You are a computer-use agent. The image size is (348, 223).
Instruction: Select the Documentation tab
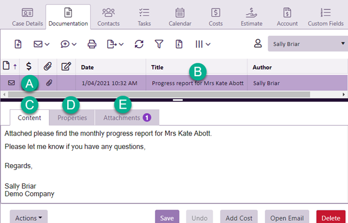point(68,17)
